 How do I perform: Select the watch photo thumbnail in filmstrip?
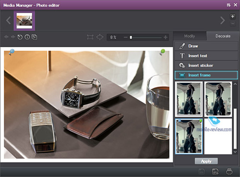[24, 21]
